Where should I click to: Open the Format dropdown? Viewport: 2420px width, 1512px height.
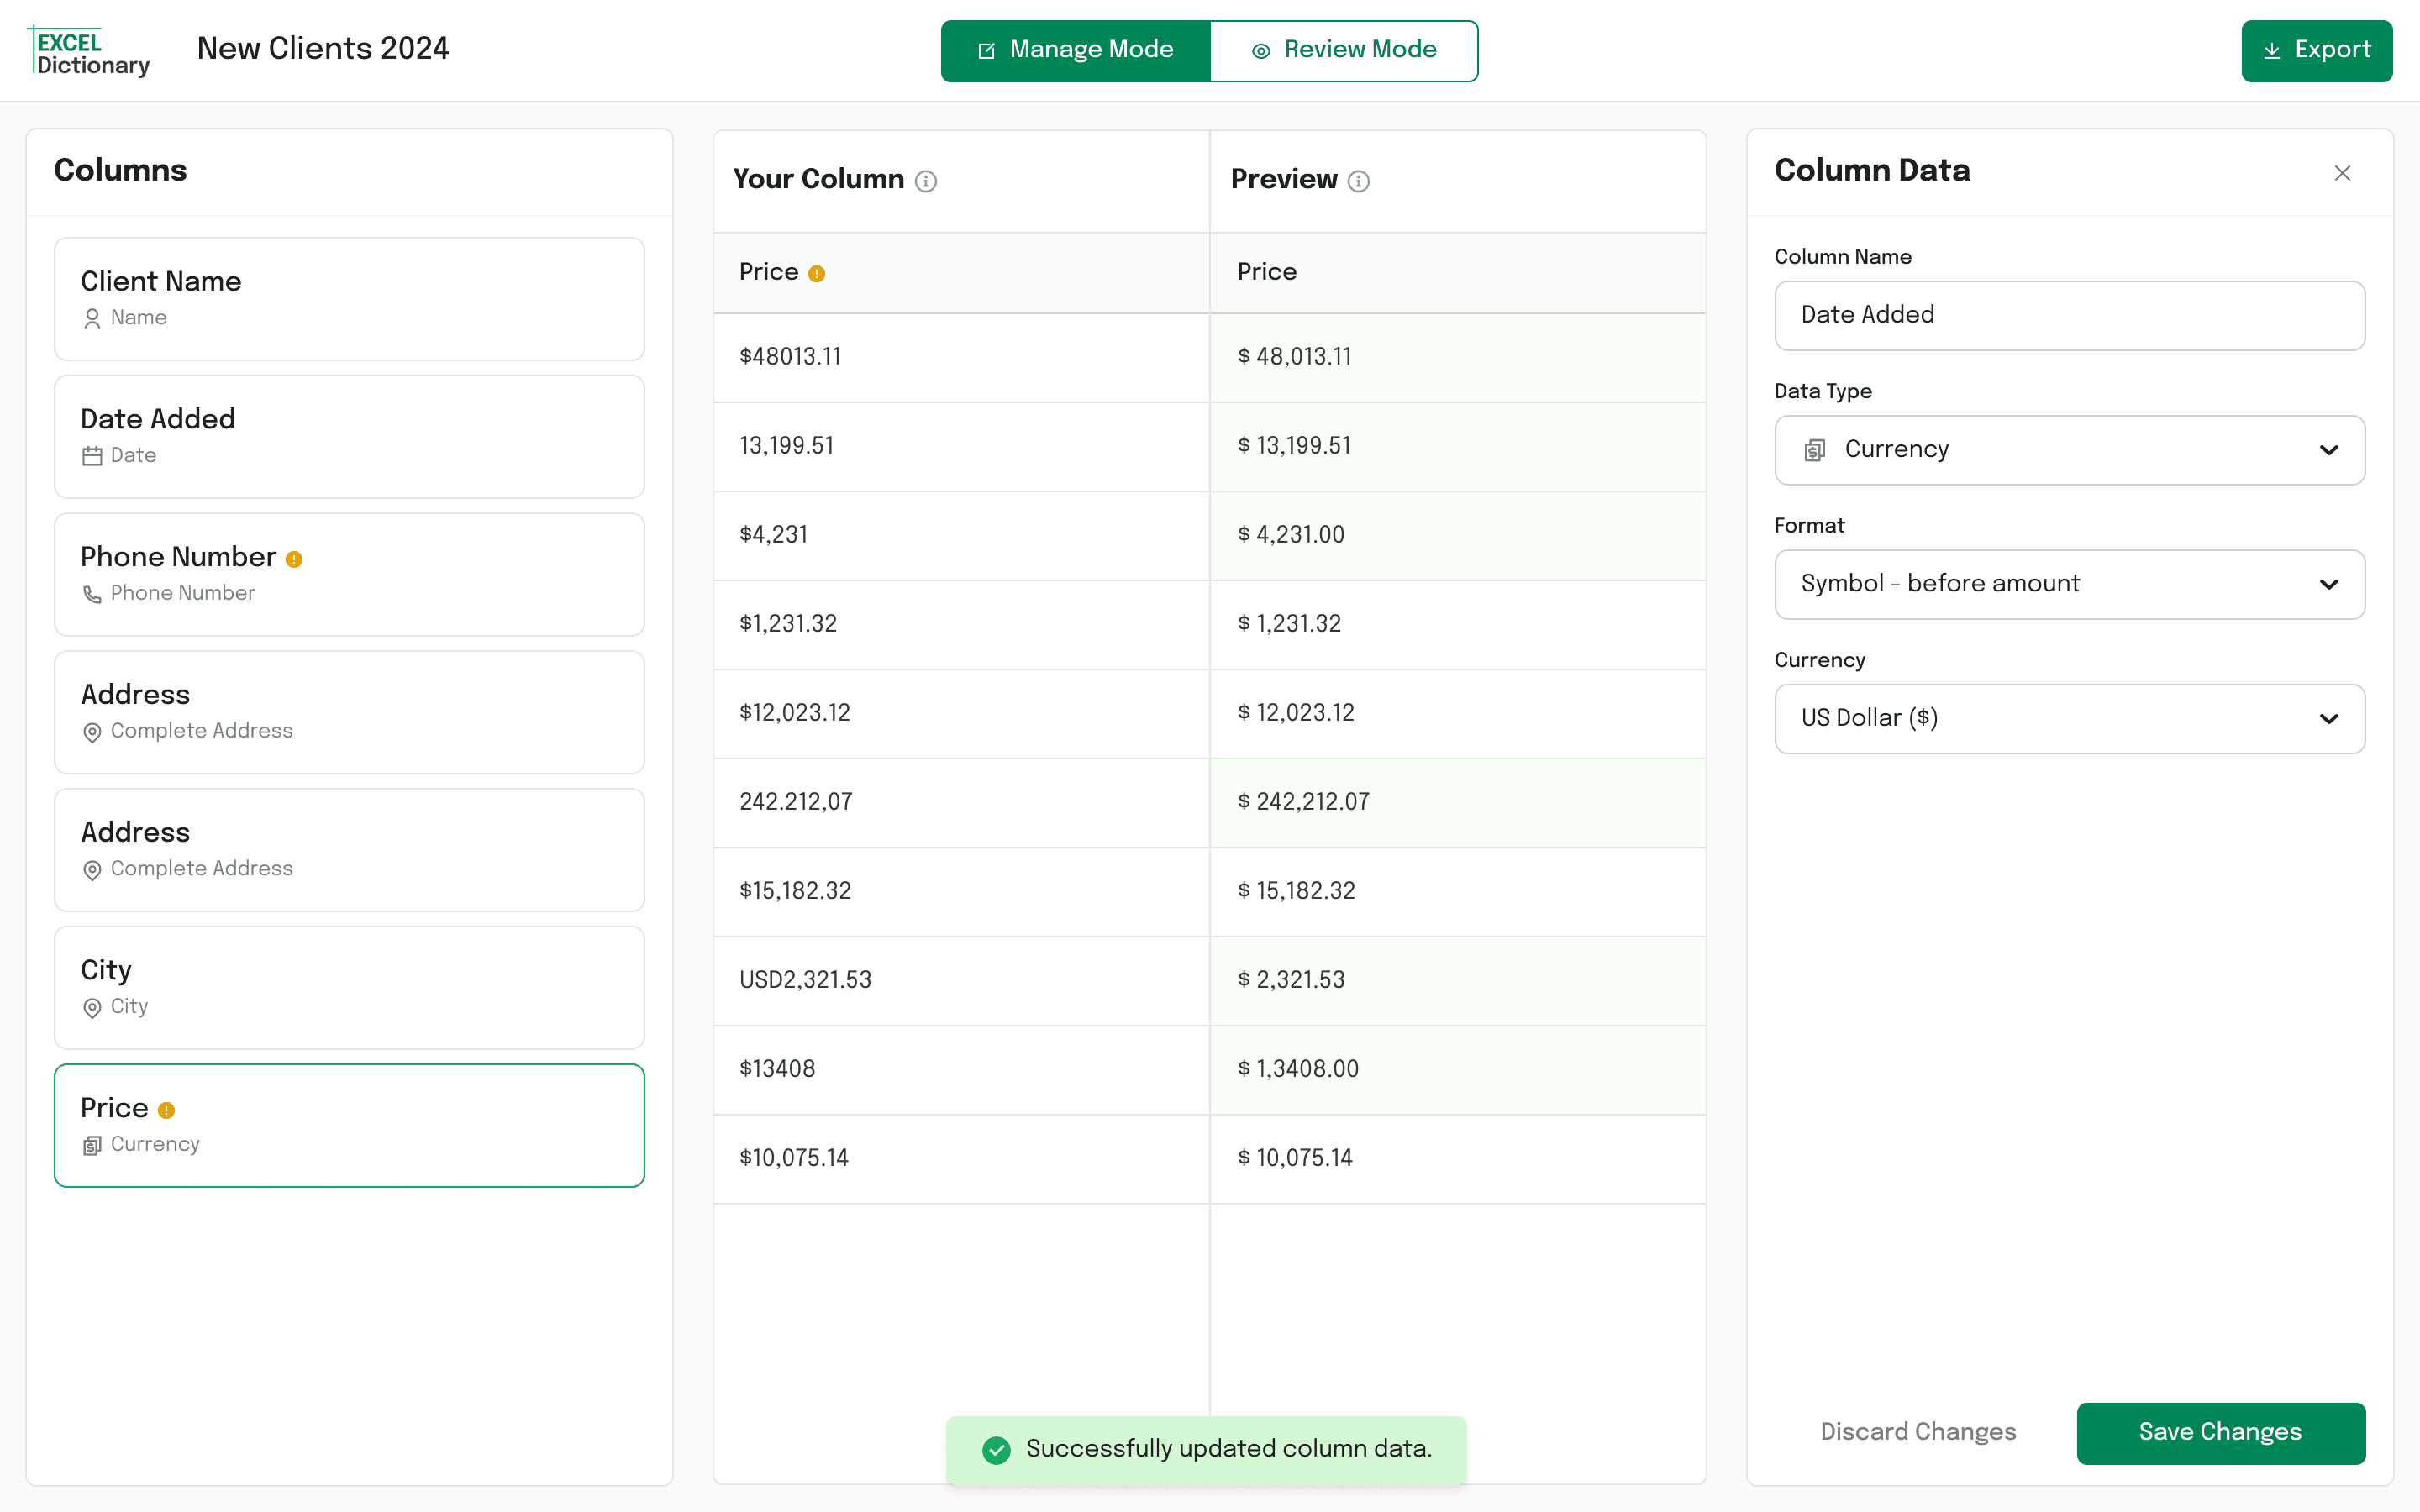(x=2070, y=584)
